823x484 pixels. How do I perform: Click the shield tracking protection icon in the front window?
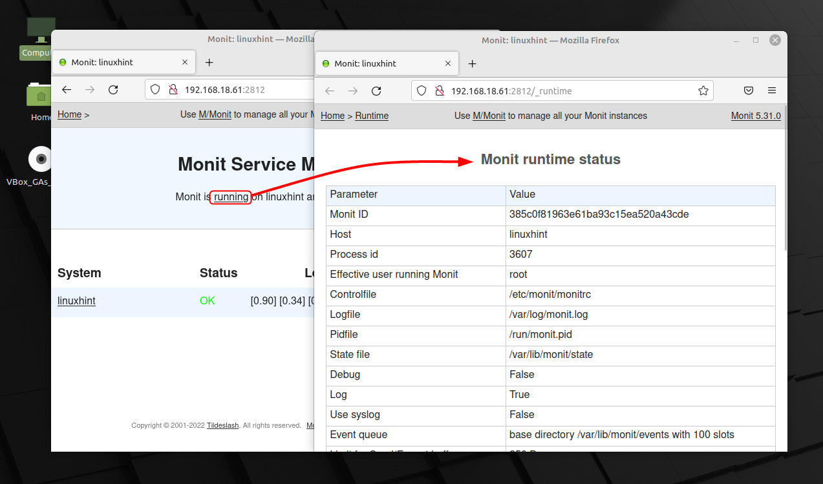point(422,91)
